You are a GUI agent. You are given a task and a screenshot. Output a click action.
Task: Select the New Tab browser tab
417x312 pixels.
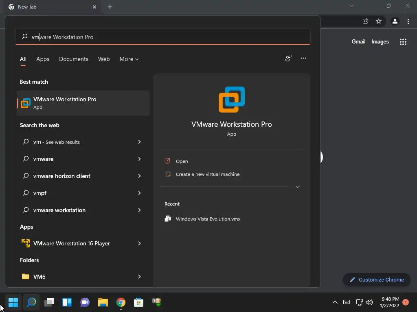tap(52, 7)
